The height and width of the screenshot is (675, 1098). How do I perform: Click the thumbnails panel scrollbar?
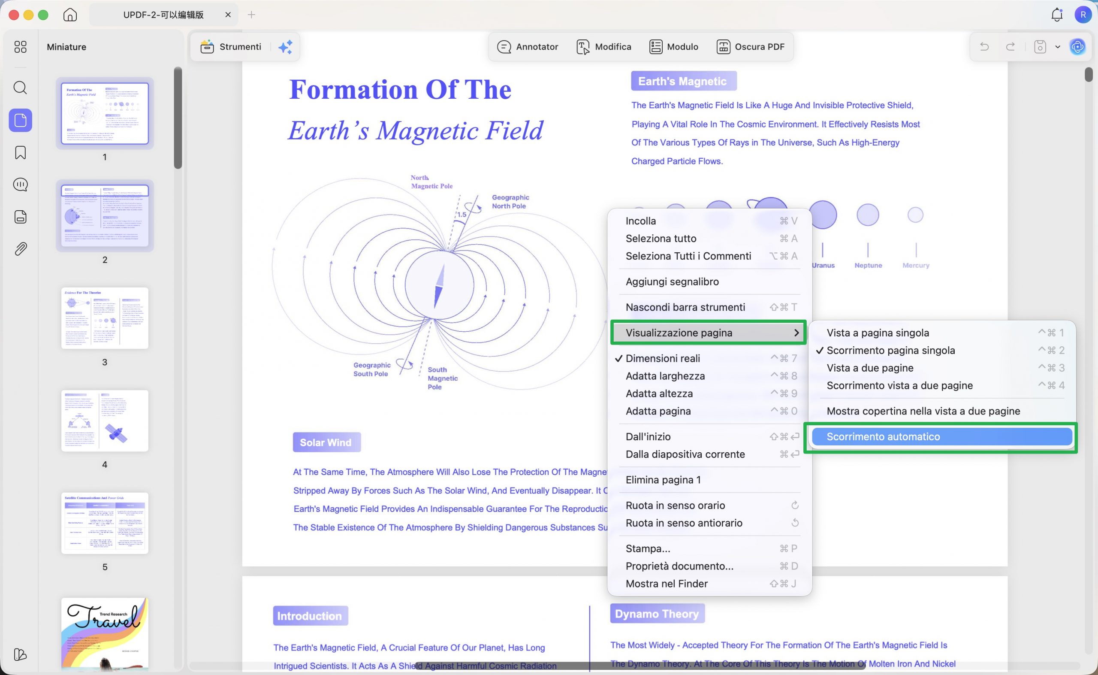tap(178, 118)
